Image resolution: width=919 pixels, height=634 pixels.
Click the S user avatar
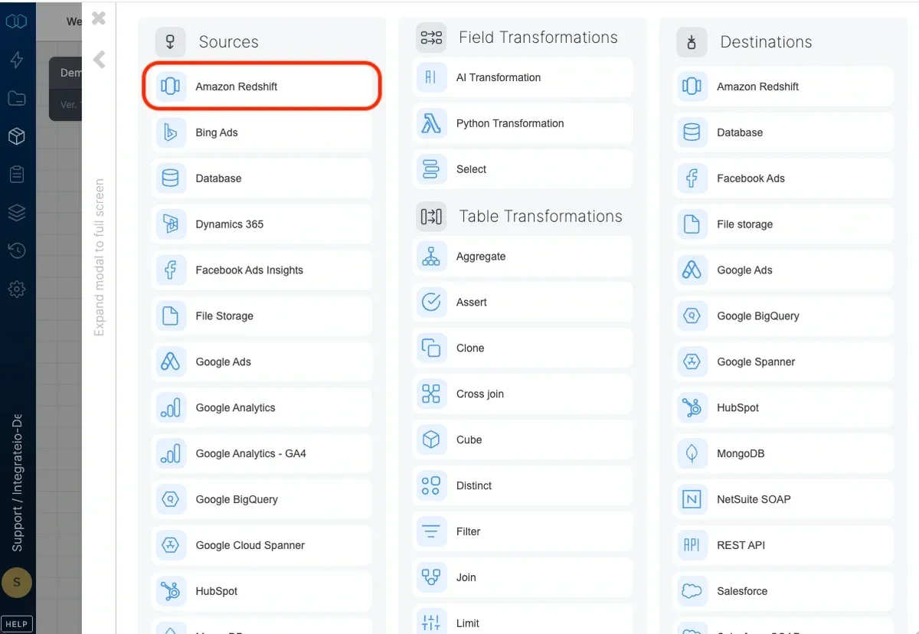click(x=17, y=583)
